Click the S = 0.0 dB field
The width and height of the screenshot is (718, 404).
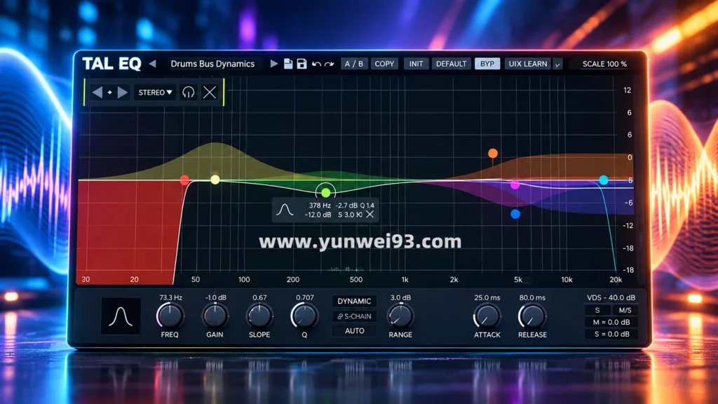(611, 334)
